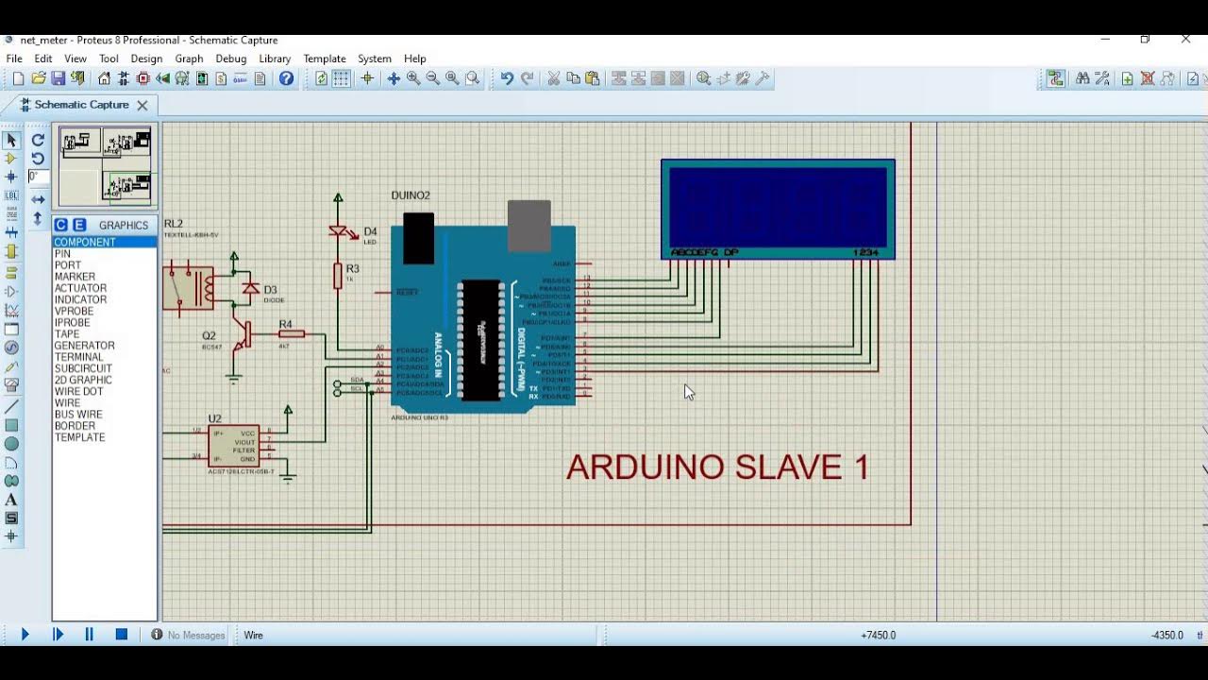The image size is (1208, 680).
Task: Click the Zoom In magnifier icon
Action: (x=413, y=78)
